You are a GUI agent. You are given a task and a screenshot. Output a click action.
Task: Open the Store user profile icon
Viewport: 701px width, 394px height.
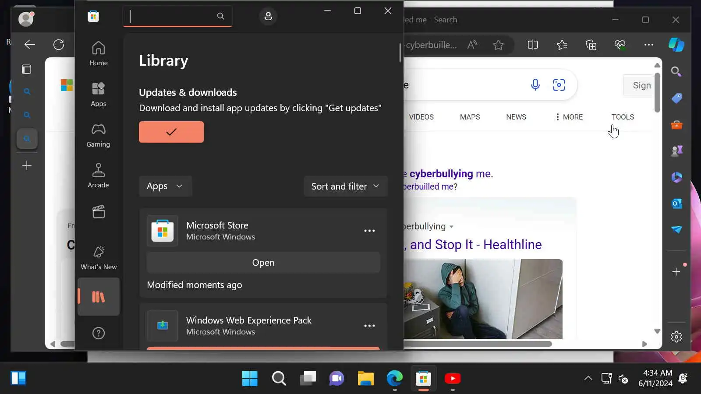point(268,16)
